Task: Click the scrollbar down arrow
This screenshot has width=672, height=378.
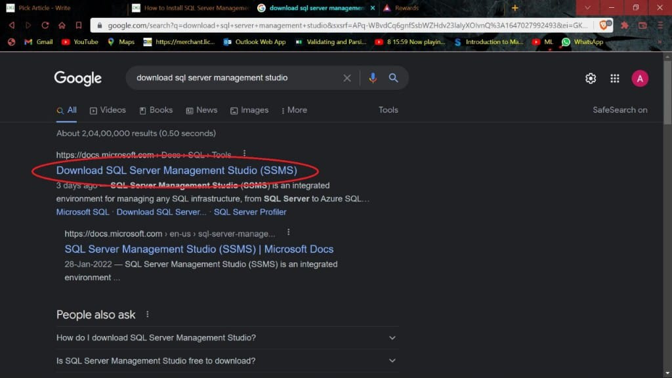Action: (667, 373)
